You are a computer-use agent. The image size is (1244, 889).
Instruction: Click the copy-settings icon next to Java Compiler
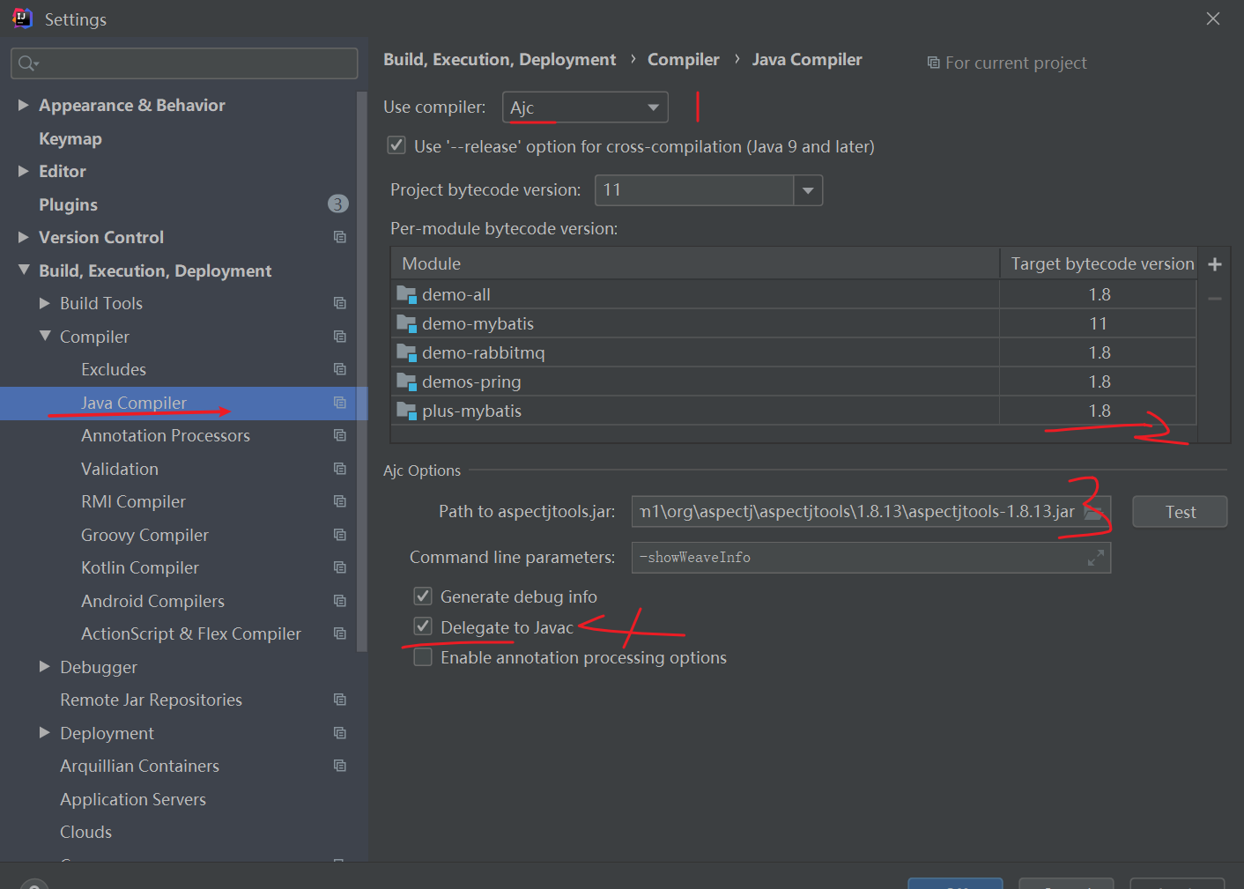[x=340, y=403]
